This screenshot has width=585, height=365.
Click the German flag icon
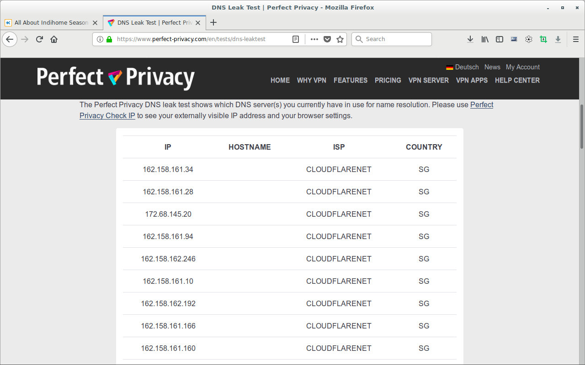click(x=450, y=68)
